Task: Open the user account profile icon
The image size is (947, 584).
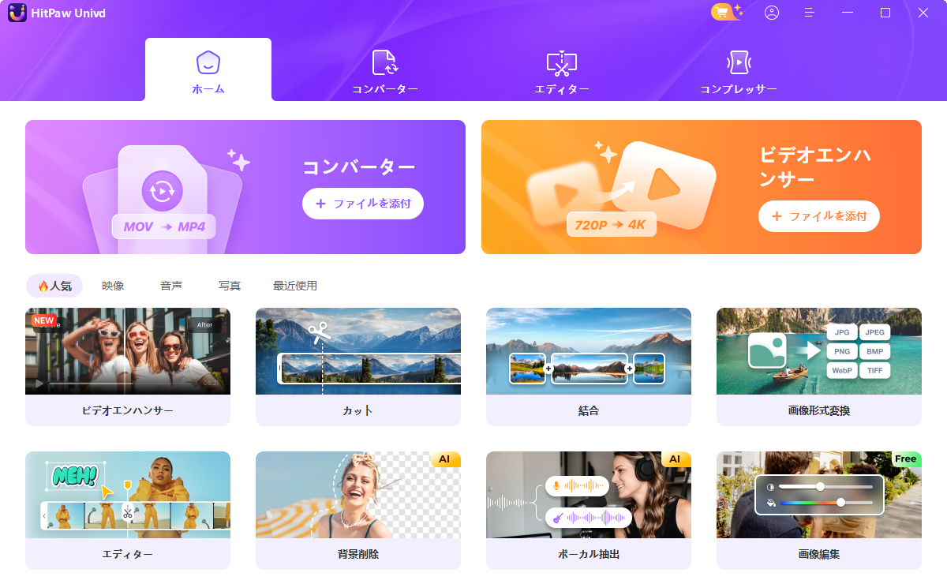Action: tap(772, 13)
